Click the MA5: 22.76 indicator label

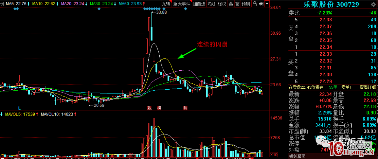point(16,4)
